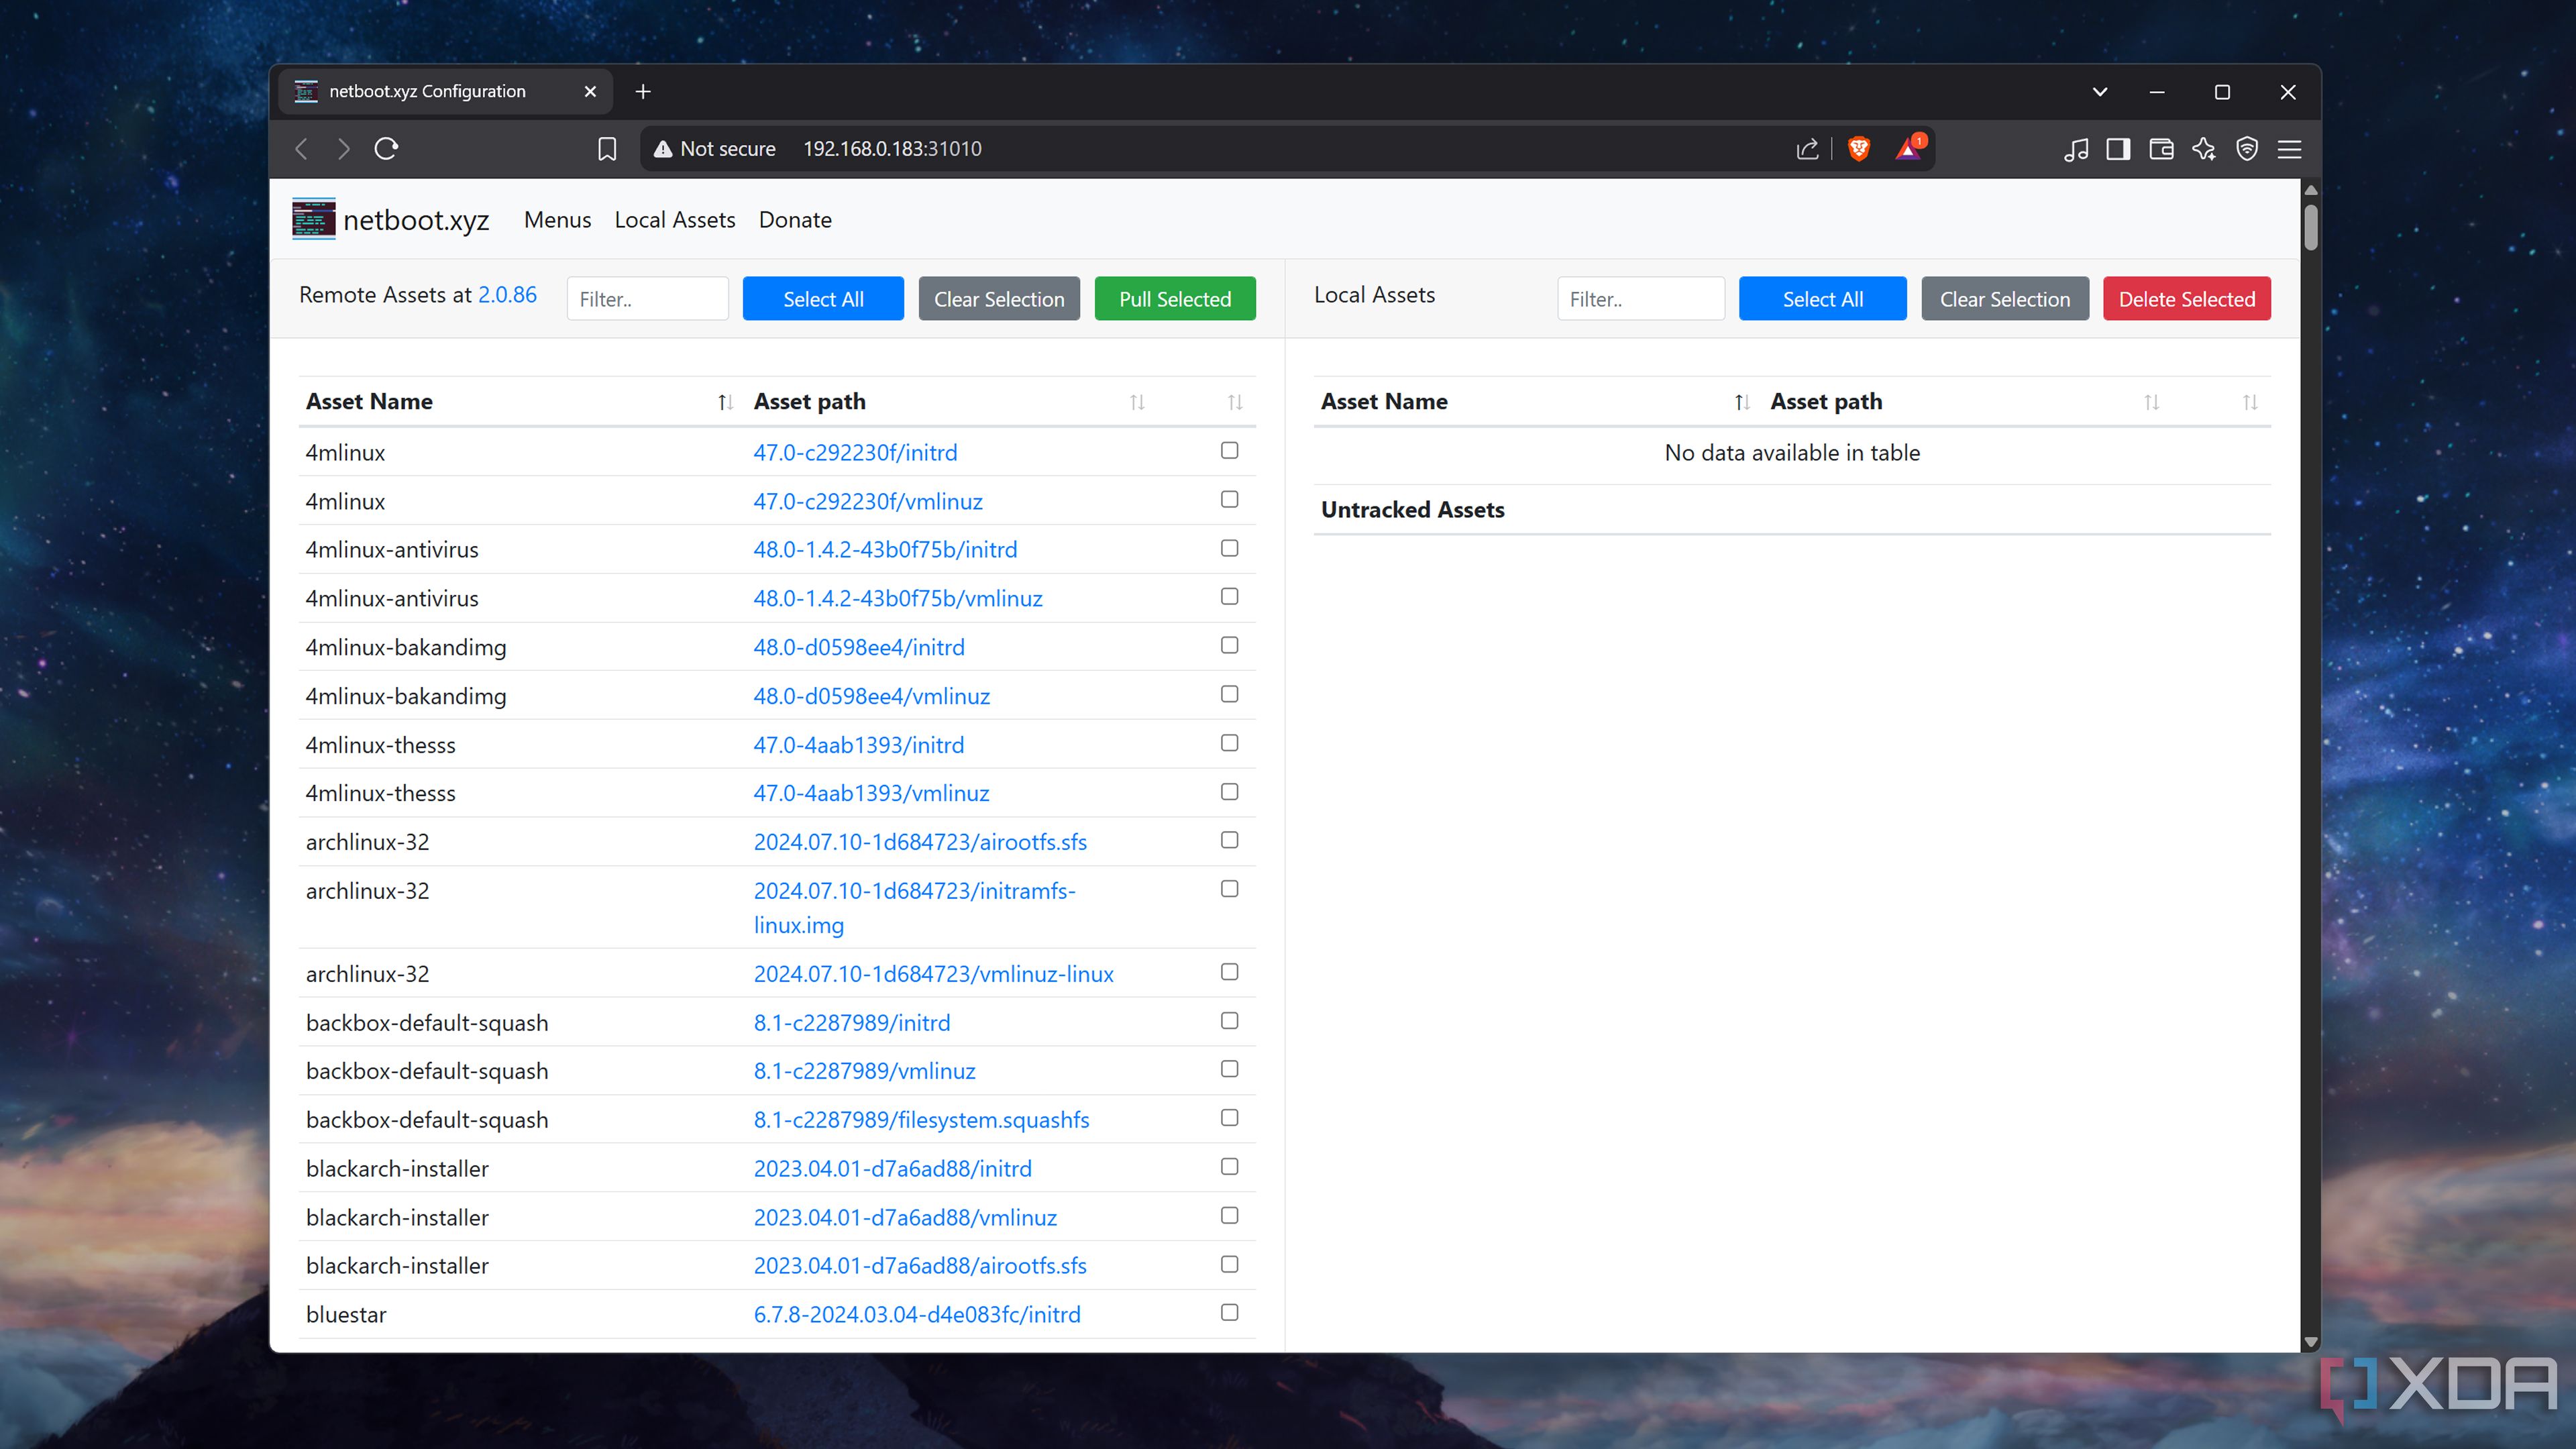Click the address bar URL 192.168.0.183:31010

892,149
